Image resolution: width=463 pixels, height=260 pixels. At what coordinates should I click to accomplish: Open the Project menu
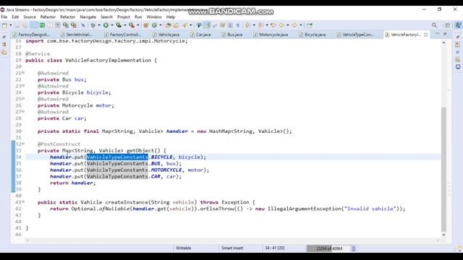124,17
